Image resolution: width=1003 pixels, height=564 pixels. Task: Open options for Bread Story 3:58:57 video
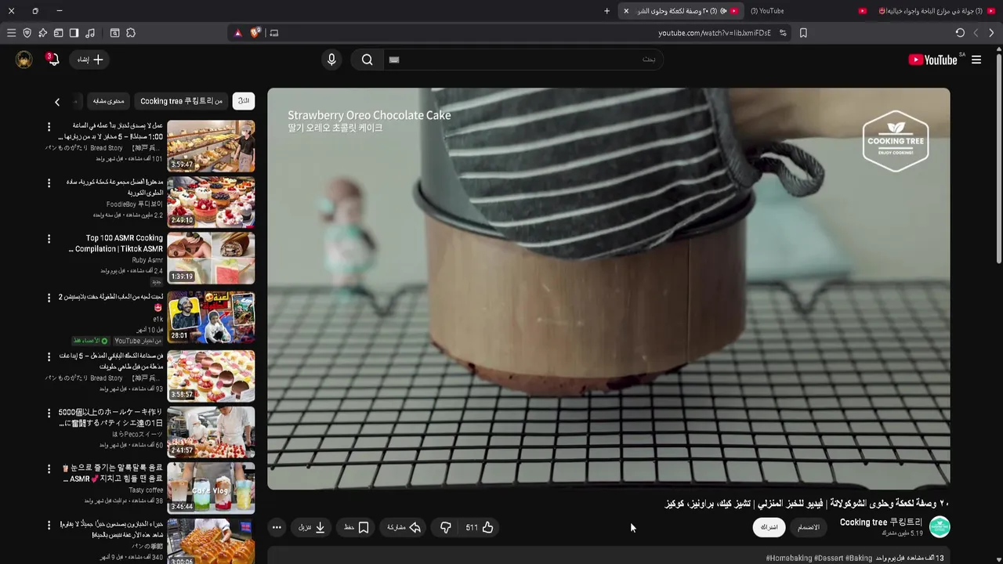[49, 356]
